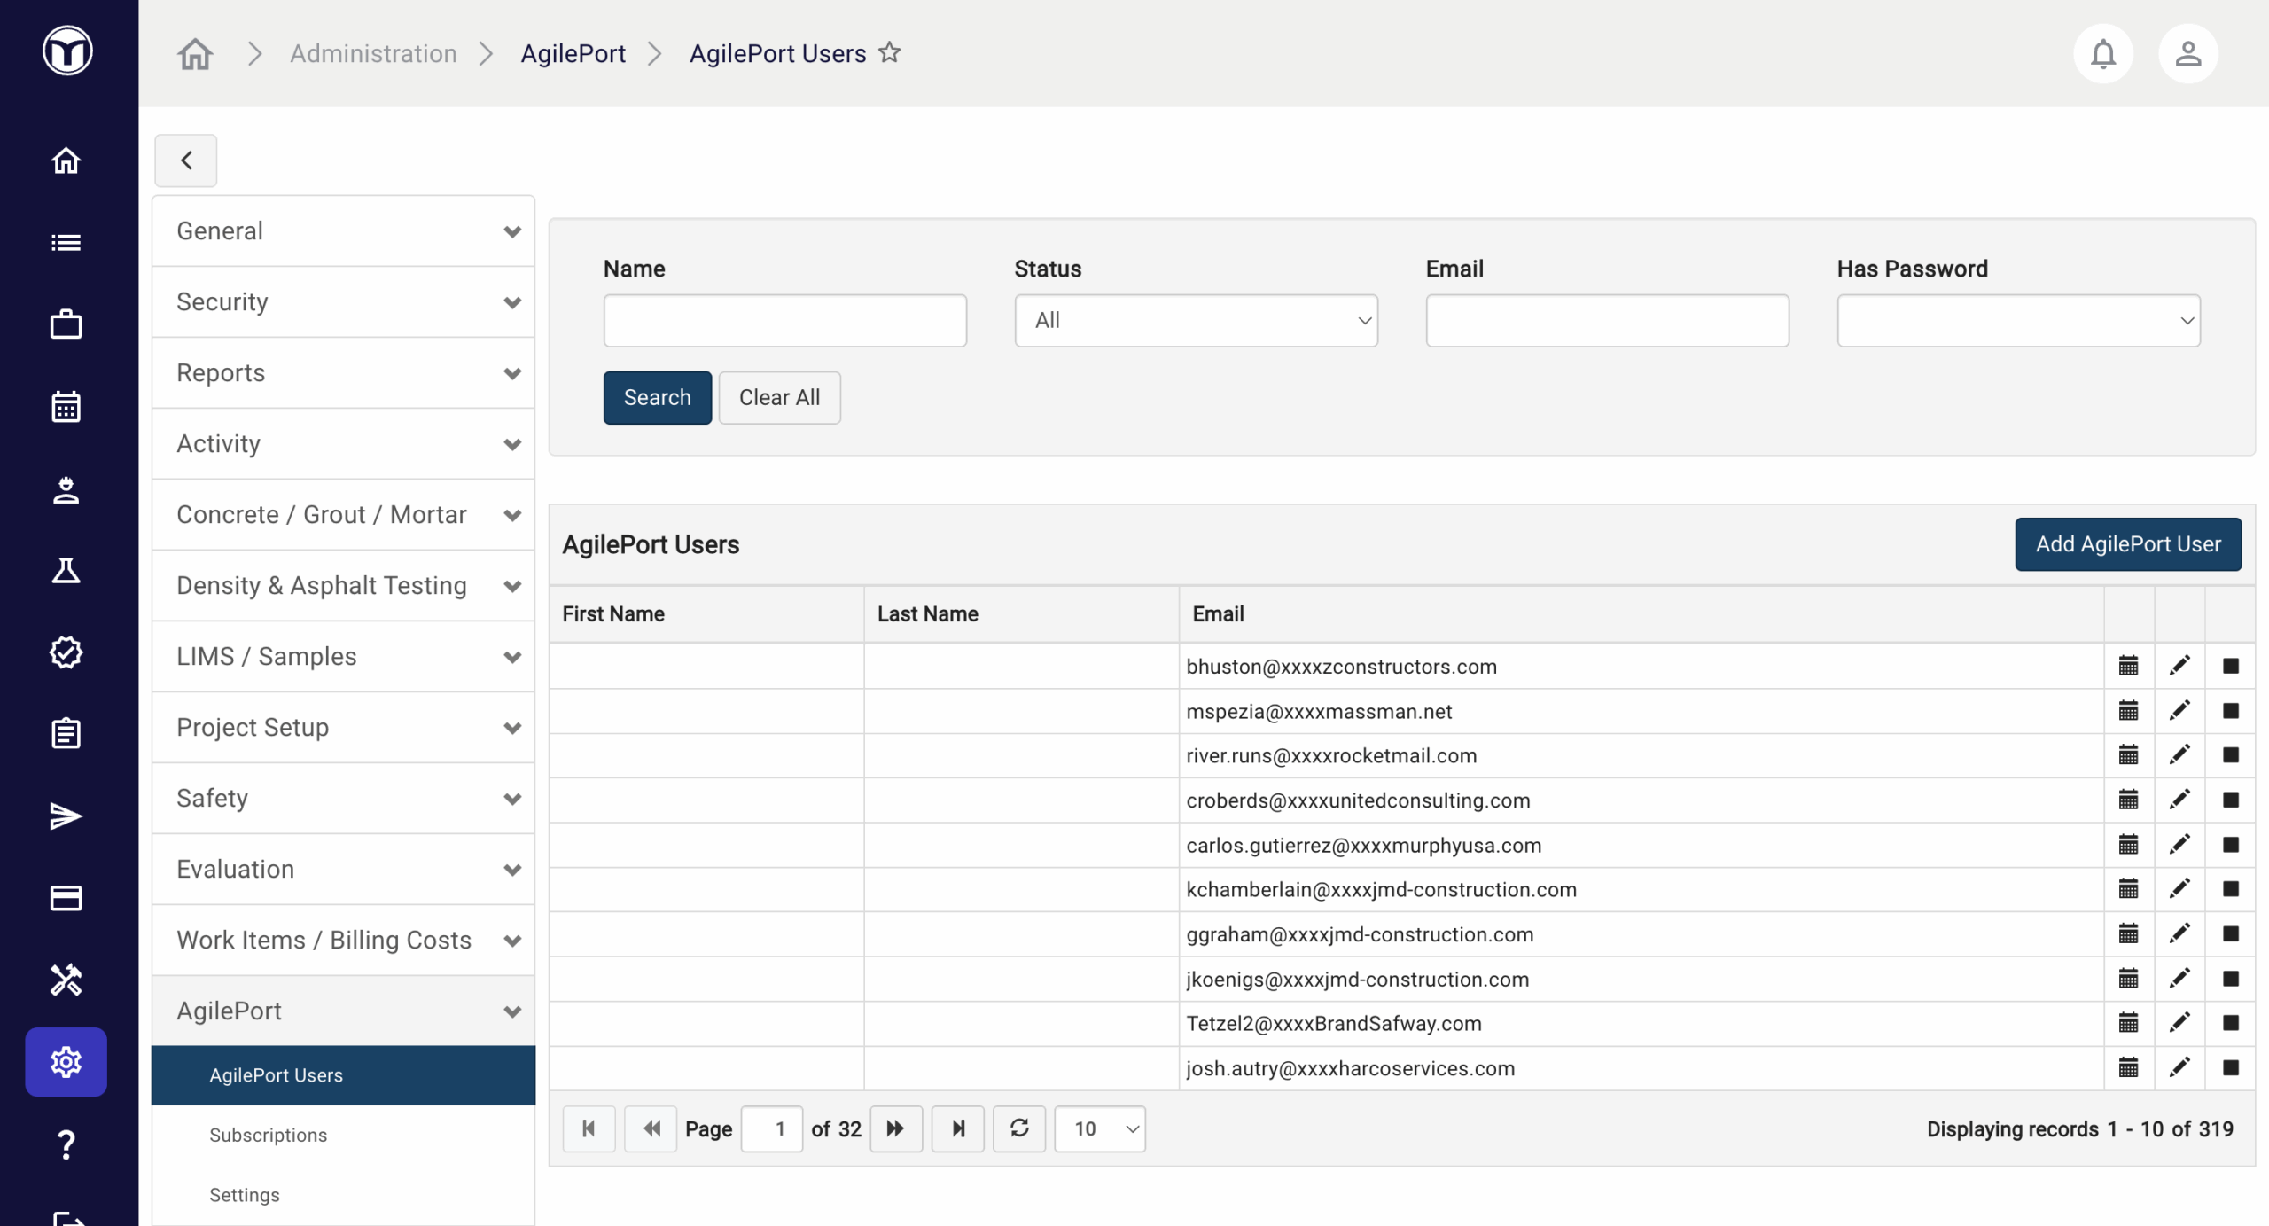
Task: Open the page size dropdown showing 10
Action: tap(1100, 1128)
